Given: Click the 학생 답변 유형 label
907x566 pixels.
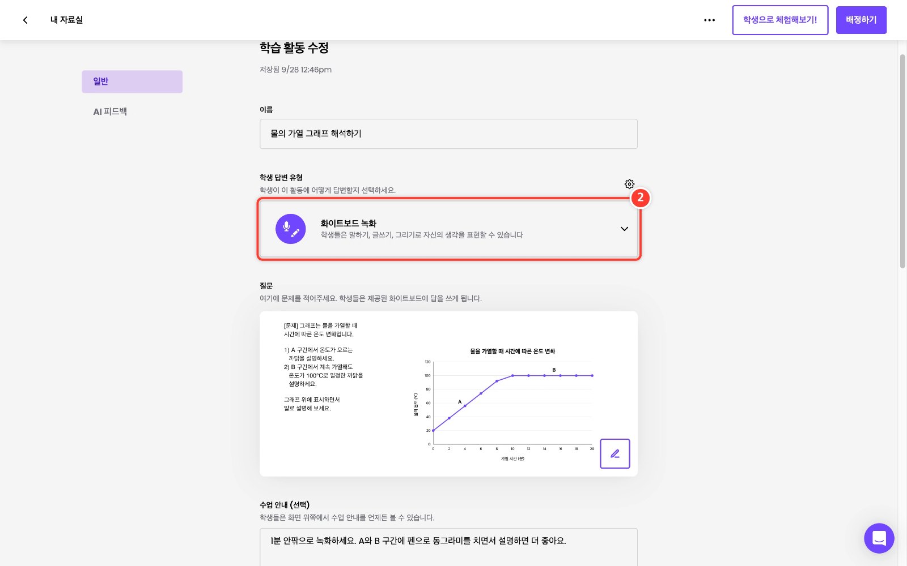Looking at the screenshot, I should pos(281,178).
